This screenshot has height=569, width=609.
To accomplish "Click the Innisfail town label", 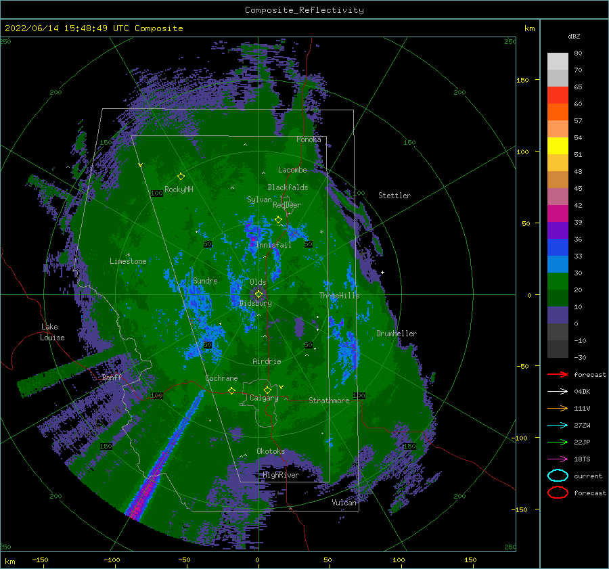I will 273,245.
